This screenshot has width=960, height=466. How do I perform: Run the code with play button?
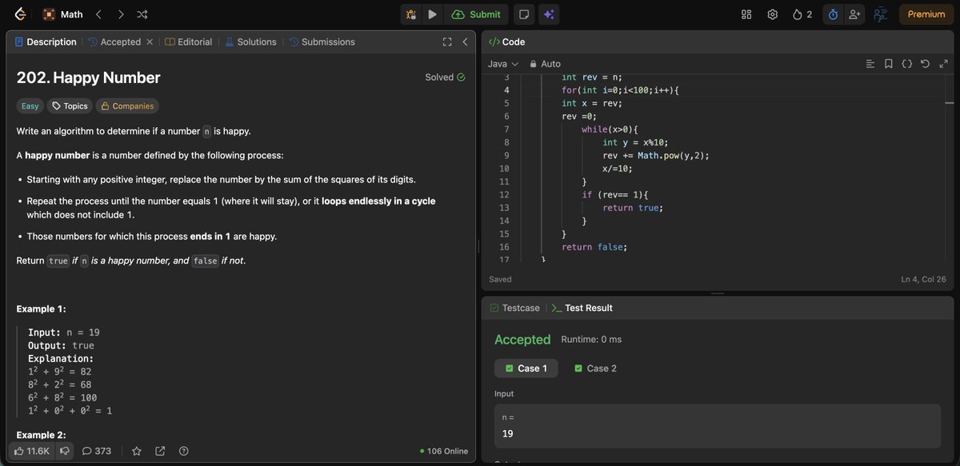[432, 14]
